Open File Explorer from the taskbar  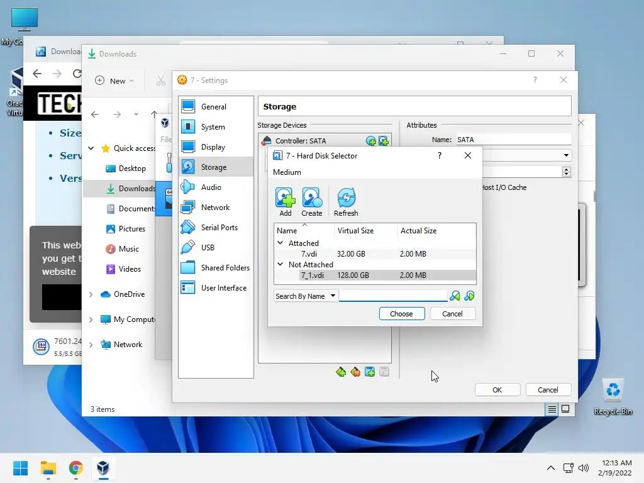point(48,468)
